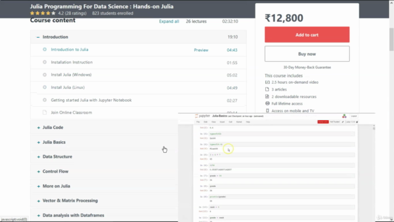Click the red Kernel error badge

323,122
